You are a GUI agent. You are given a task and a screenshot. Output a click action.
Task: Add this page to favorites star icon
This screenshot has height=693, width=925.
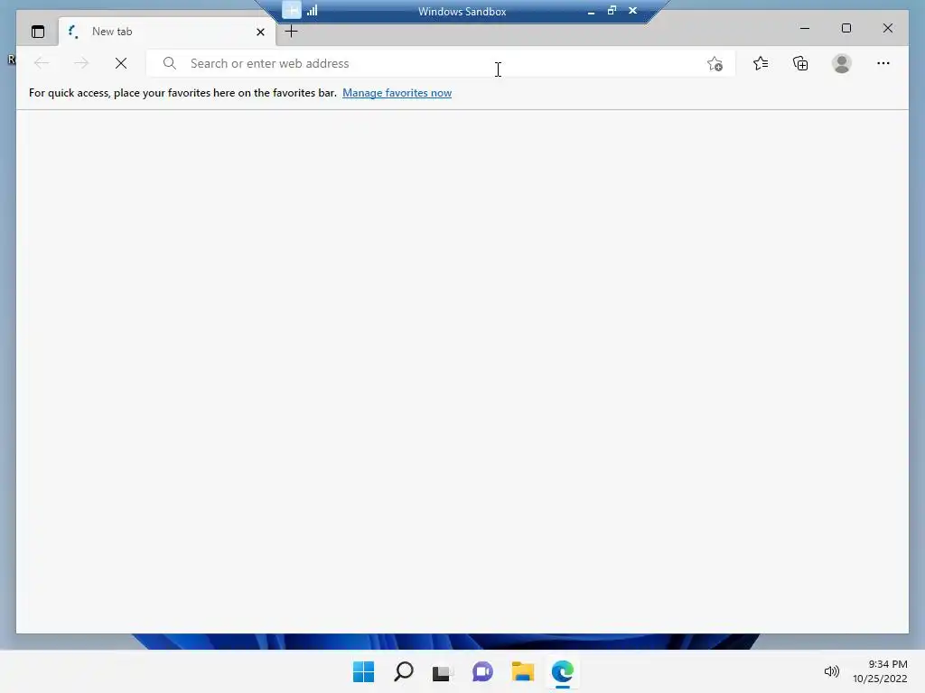point(715,64)
